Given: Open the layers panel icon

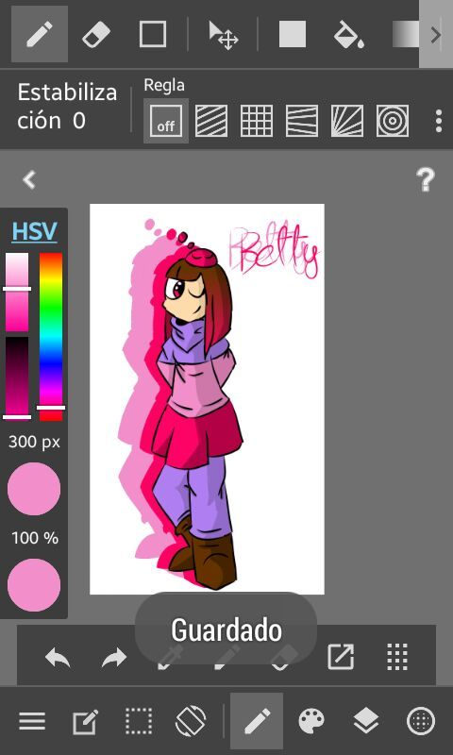Looking at the screenshot, I should (x=366, y=721).
